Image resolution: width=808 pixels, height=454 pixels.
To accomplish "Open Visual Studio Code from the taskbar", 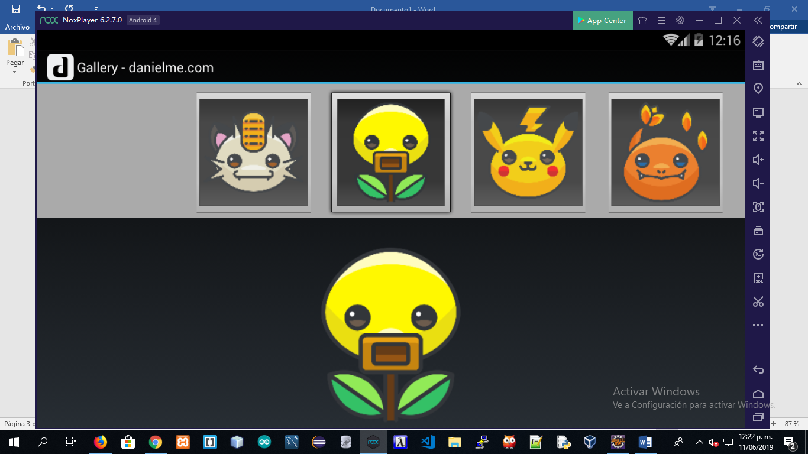I will [428, 442].
